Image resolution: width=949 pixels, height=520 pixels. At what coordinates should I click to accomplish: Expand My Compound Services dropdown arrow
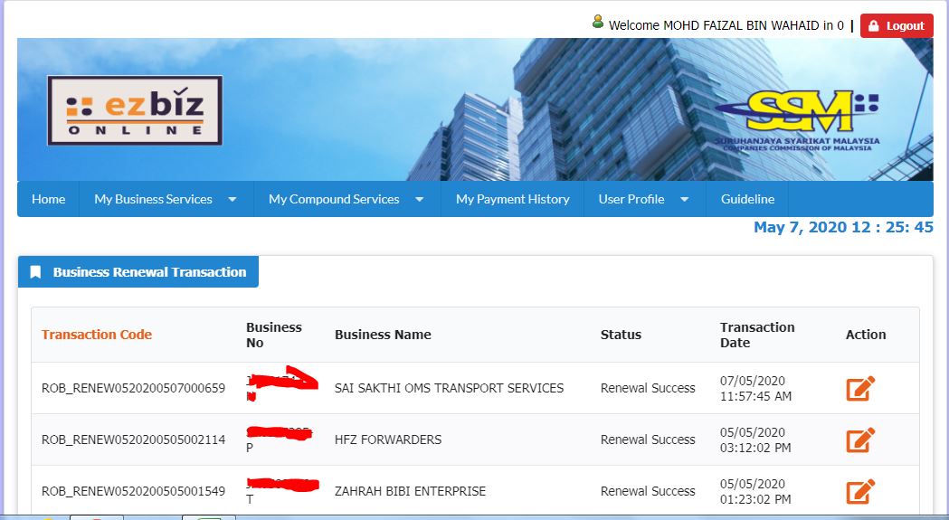pyautogui.click(x=419, y=199)
